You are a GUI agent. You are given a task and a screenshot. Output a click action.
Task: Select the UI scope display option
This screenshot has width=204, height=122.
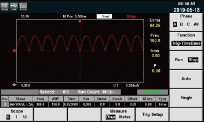click(x=25, y=117)
